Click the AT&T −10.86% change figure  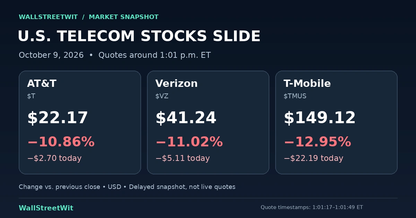61,142
